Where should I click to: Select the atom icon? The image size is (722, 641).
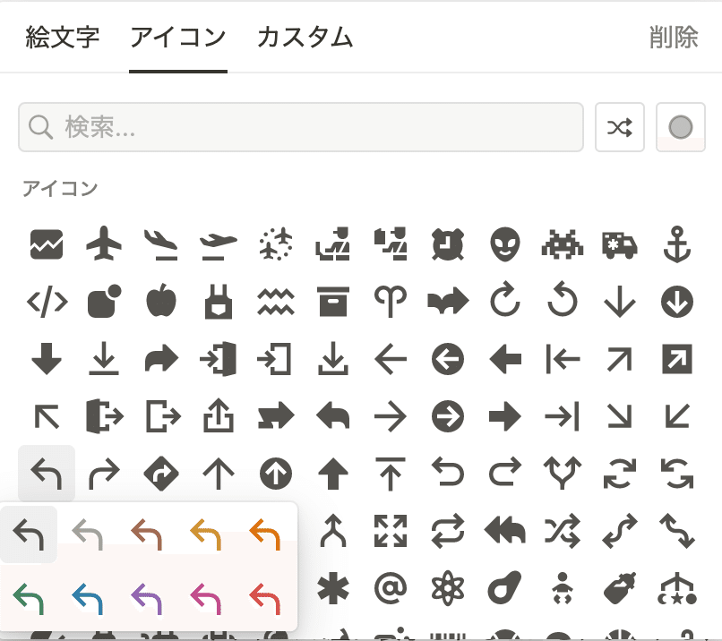447,588
